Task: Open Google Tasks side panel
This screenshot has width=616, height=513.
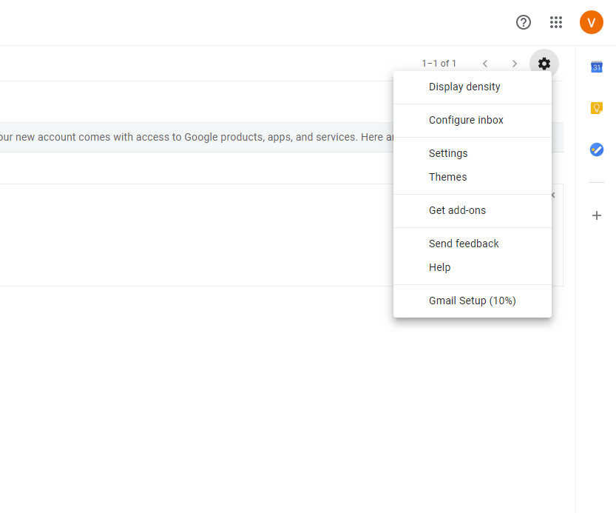Action: (x=597, y=150)
